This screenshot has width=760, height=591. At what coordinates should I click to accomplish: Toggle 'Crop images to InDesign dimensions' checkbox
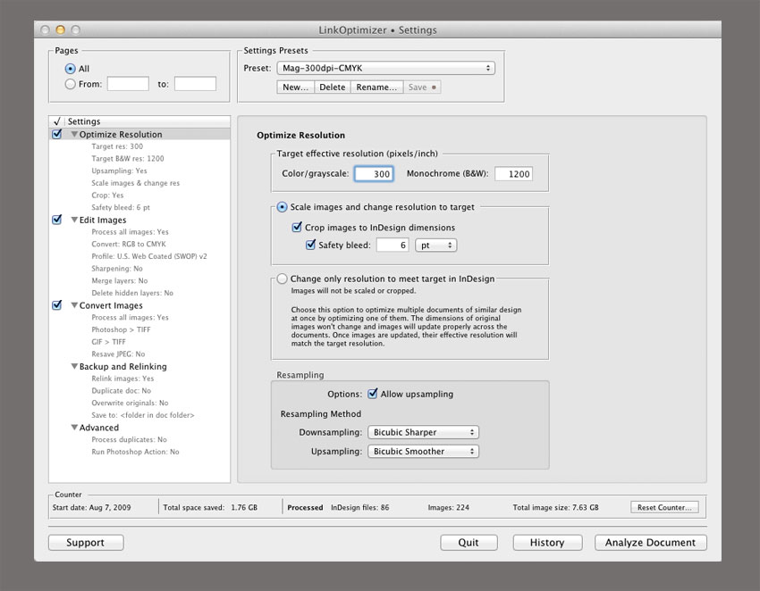coord(297,227)
